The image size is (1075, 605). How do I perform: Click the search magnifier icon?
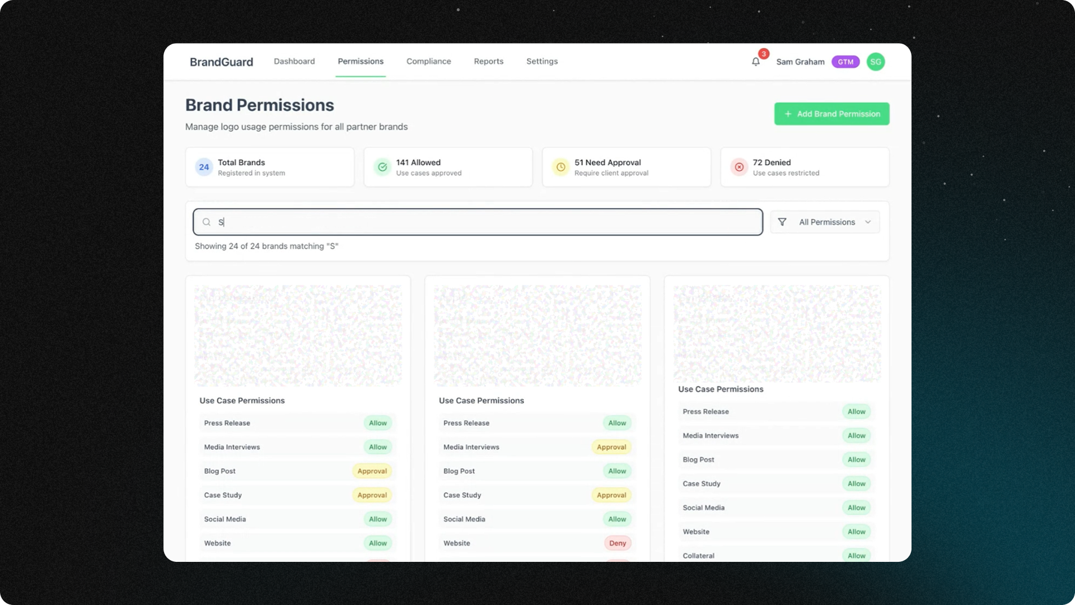tap(207, 222)
